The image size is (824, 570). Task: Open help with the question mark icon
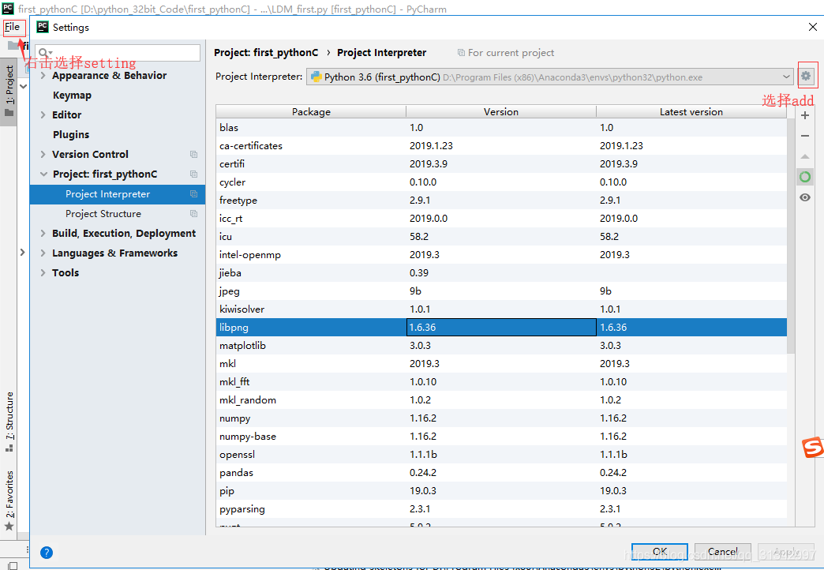pos(47,552)
